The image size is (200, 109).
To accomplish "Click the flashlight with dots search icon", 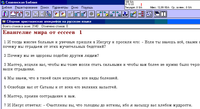I will [62, 13].
